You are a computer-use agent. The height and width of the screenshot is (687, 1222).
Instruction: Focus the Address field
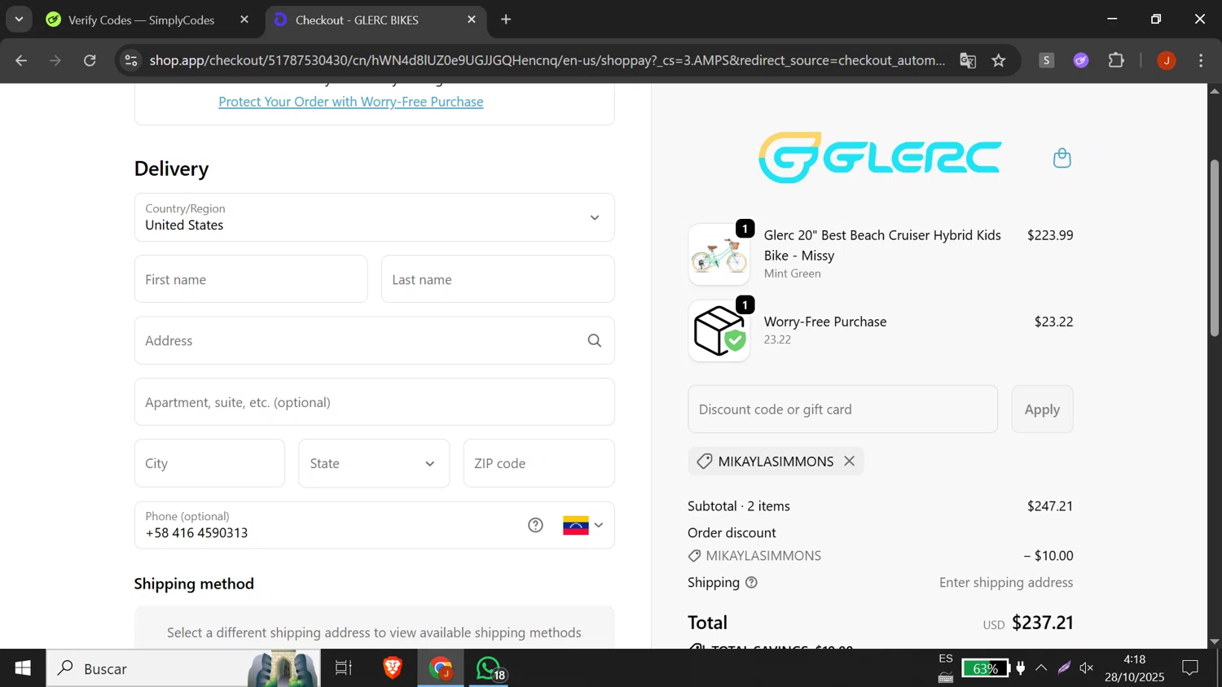click(374, 340)
